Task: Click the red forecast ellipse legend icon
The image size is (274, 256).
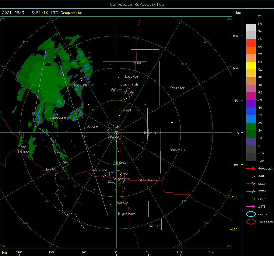Action: tap(251, 222)
